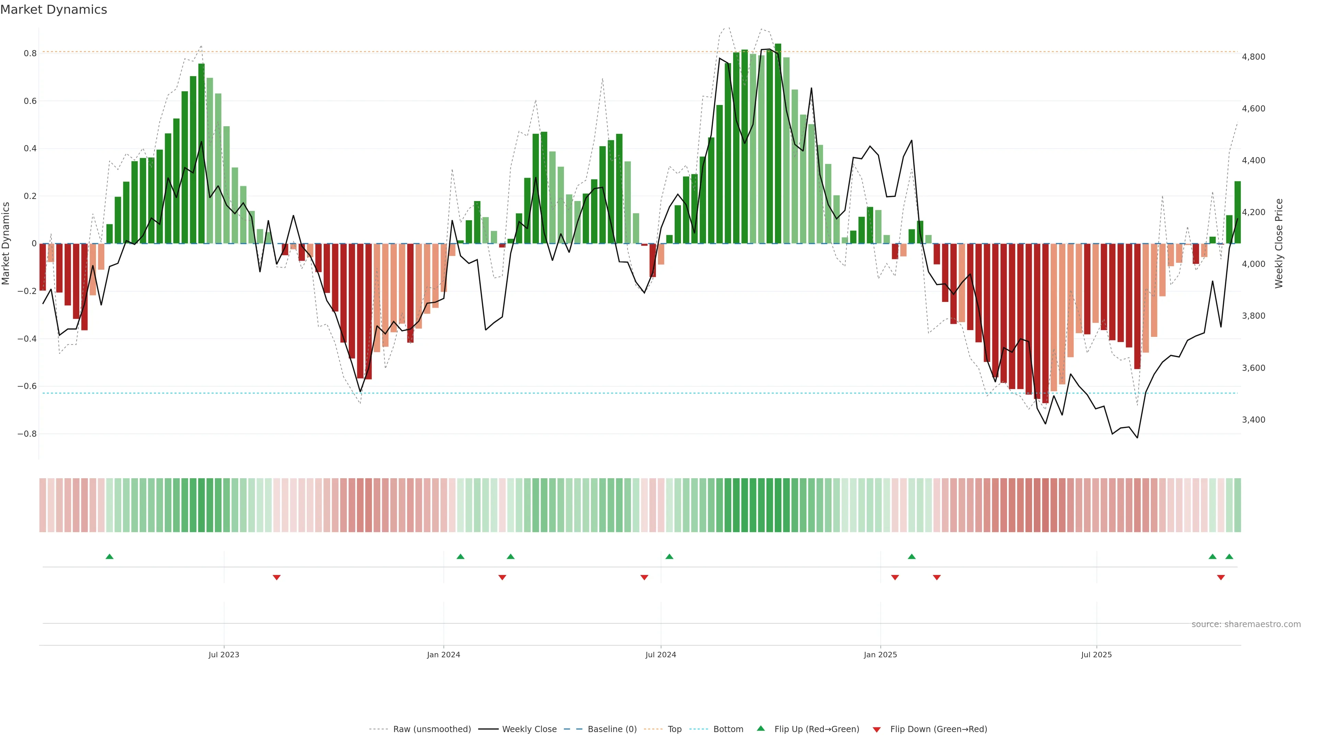Click the rightmost green flip-up triangle marker
1318x741 pixels.
1229,556
